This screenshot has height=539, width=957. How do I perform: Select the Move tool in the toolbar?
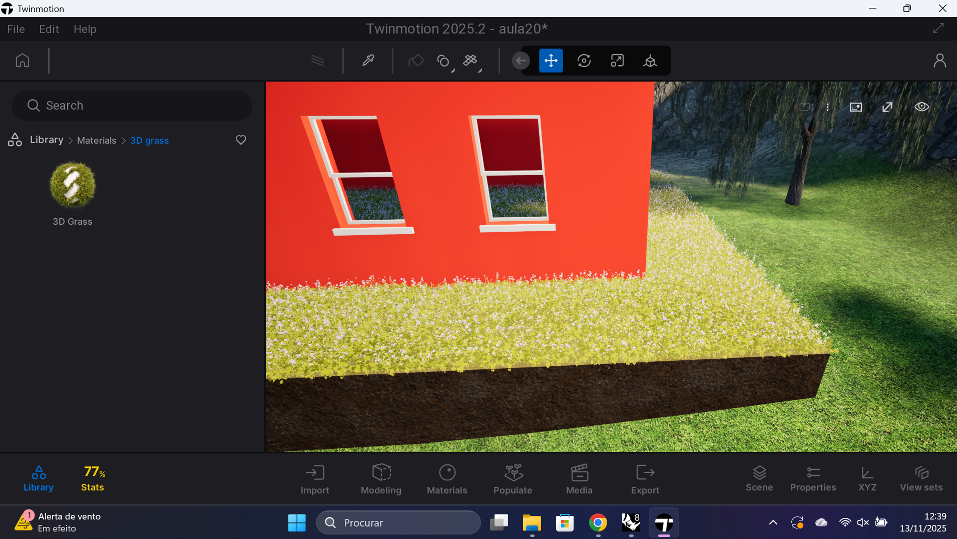(x=550, y=61)
